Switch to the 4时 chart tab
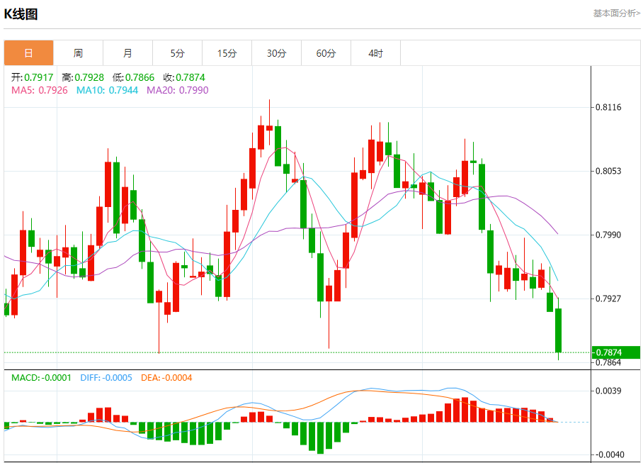This screenshot has width=643, height=463. pos(375,53)
